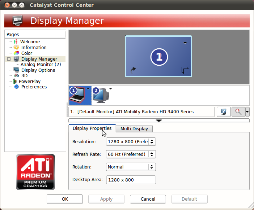Click the Pages column header
Viewport: 254px width, 210px height.
tap(35, 34)
